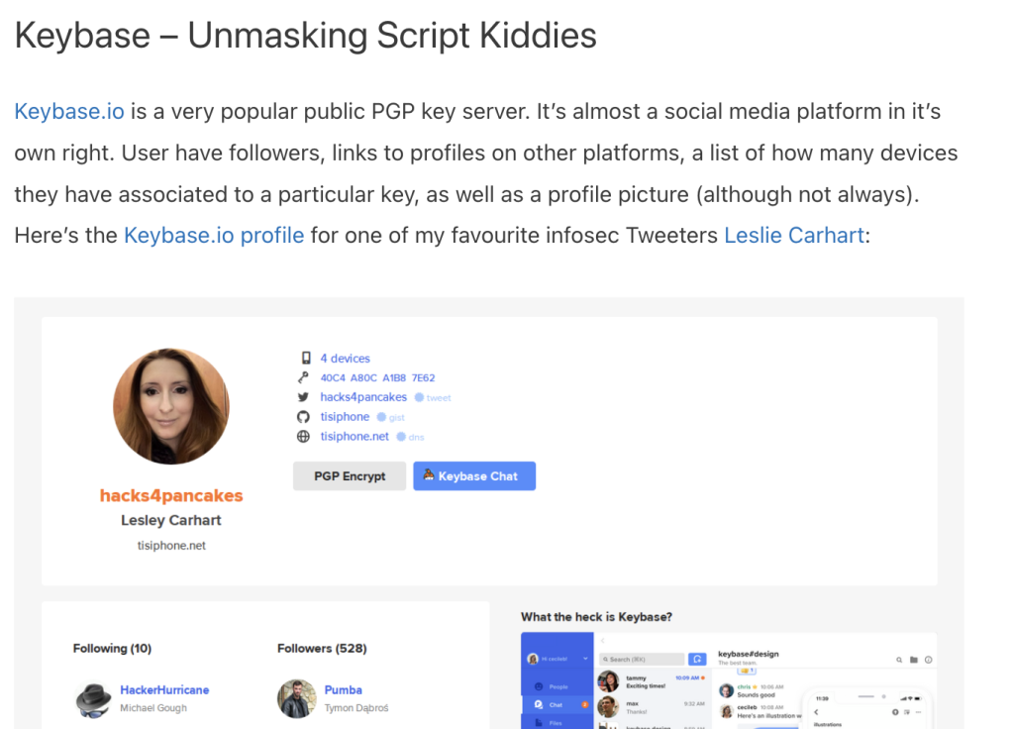Click the folder icon in keybase#design header
The image size is (1014, 729).
pos(914,660)
